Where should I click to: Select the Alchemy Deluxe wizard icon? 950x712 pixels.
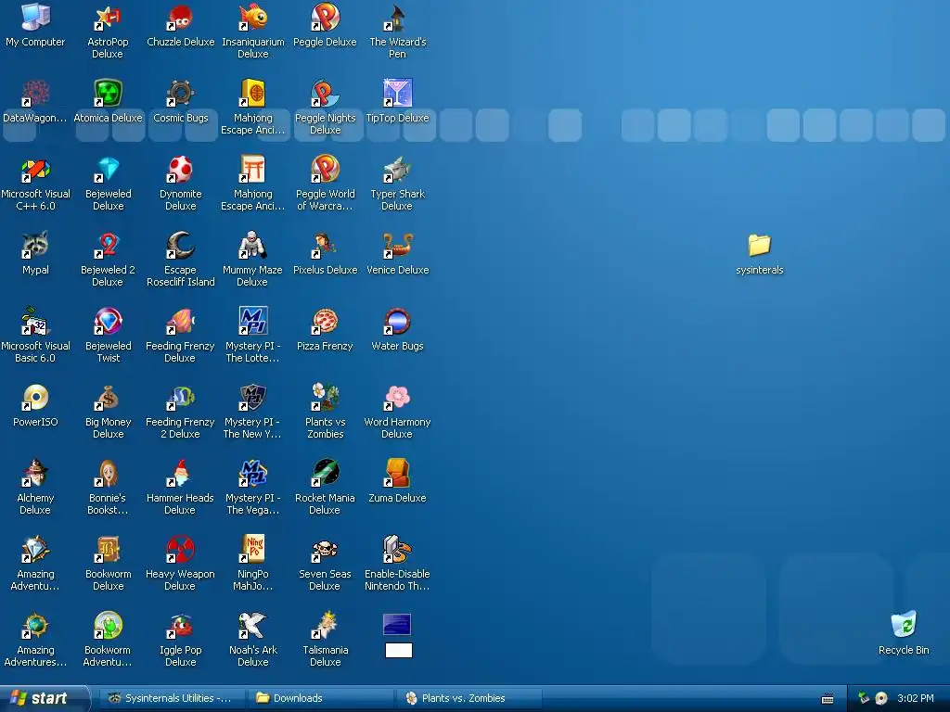click(x=35, y=474)
